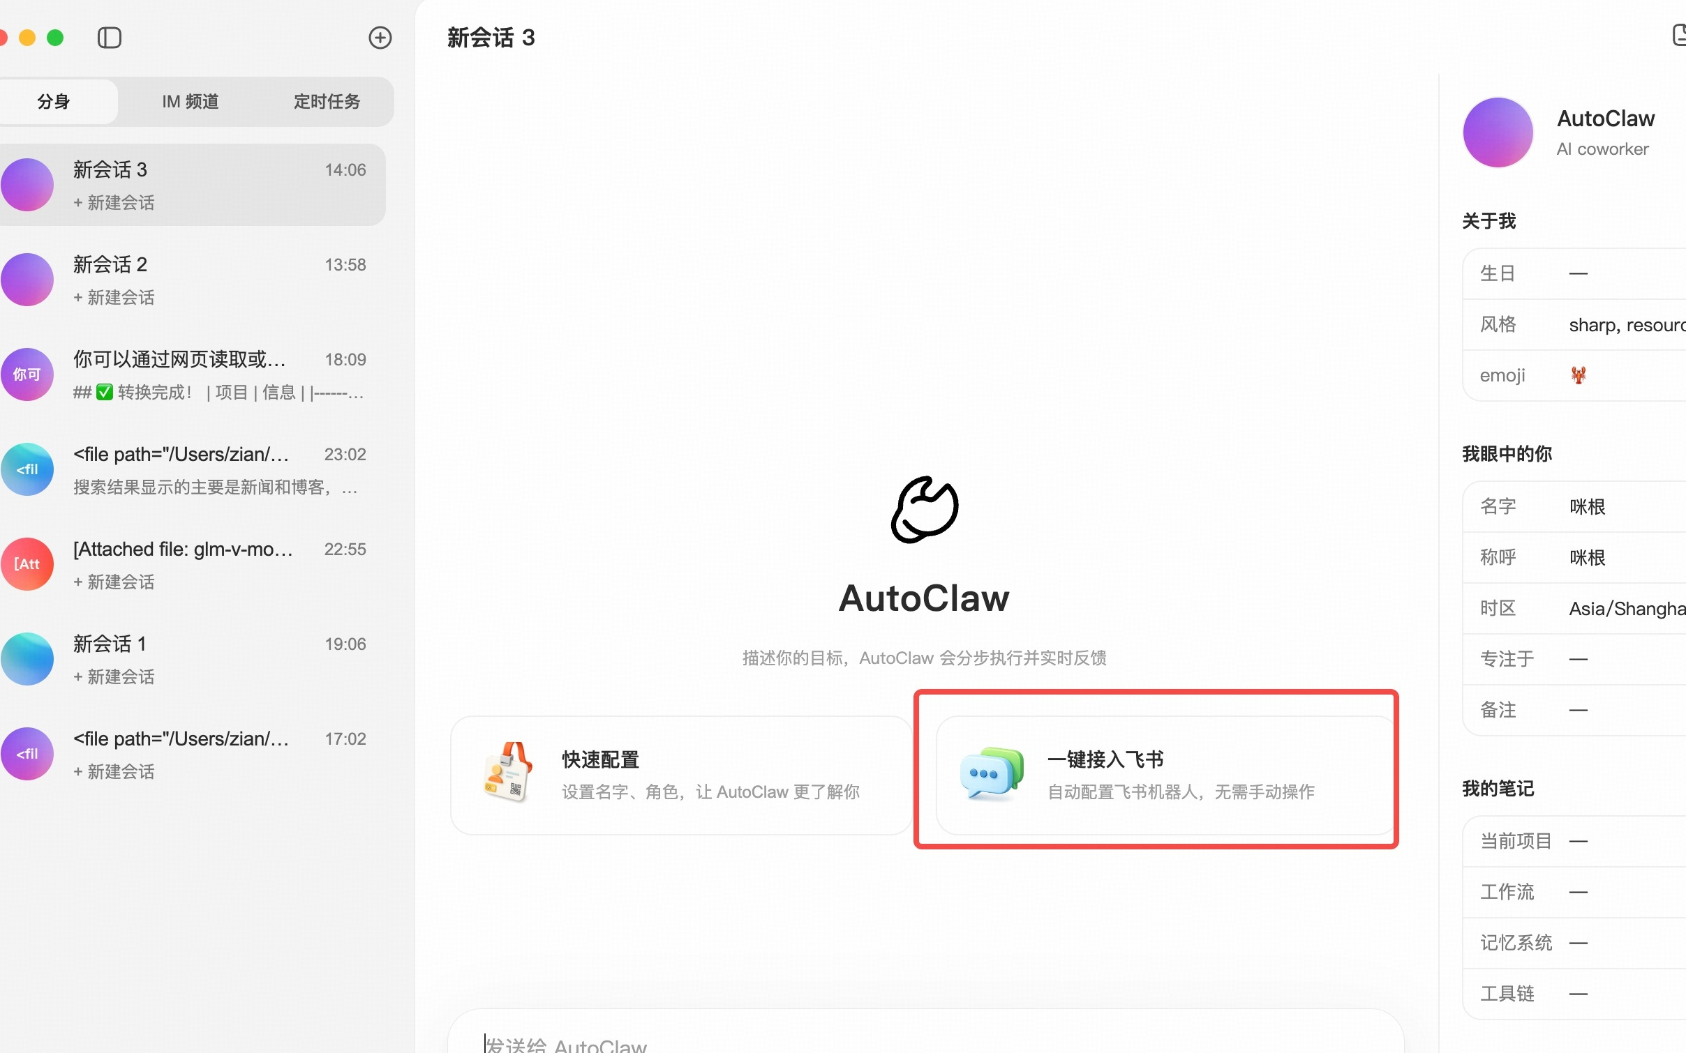The height and width of the screenshot is (1053, 1686).
Task: Click the orange attached-file conversation avatar
Action: coord(27,563)
